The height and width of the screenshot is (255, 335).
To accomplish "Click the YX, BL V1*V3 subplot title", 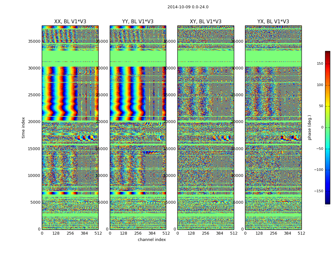I will pyautogui.click(x=273, y=22).
